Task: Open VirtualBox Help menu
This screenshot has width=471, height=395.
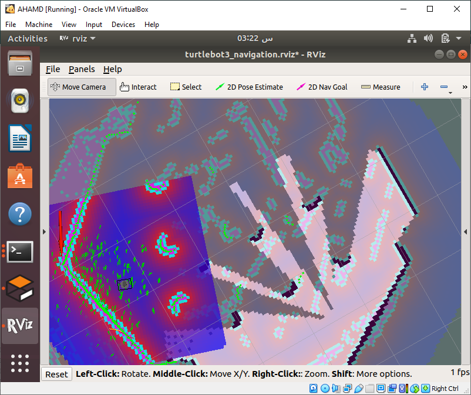Action: [x=152, y=25]
